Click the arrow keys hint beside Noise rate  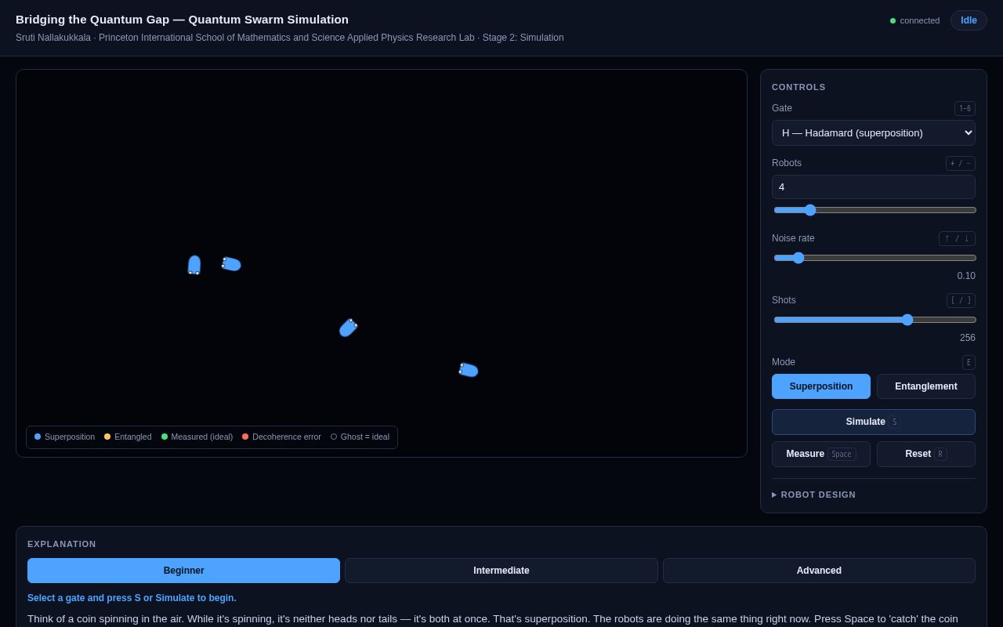click(957, 238)
